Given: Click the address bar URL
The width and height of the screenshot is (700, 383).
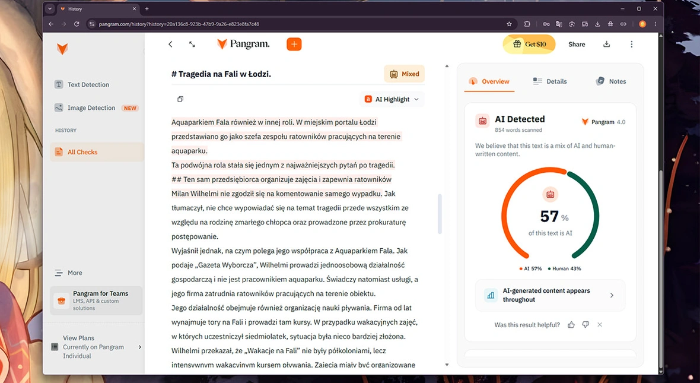Looking at the screenshot, I should coord(179,24).
